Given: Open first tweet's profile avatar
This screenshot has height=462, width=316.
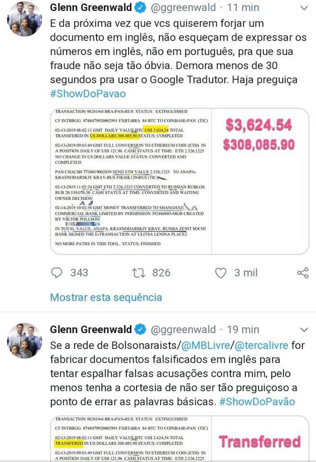Looking at the screenshot, I should [24, 19].
